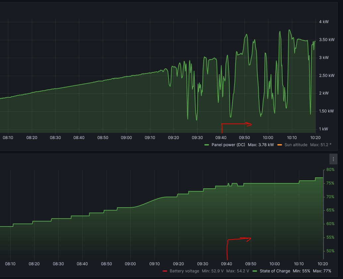Click the 80% y-axis label

coord(330,170)
